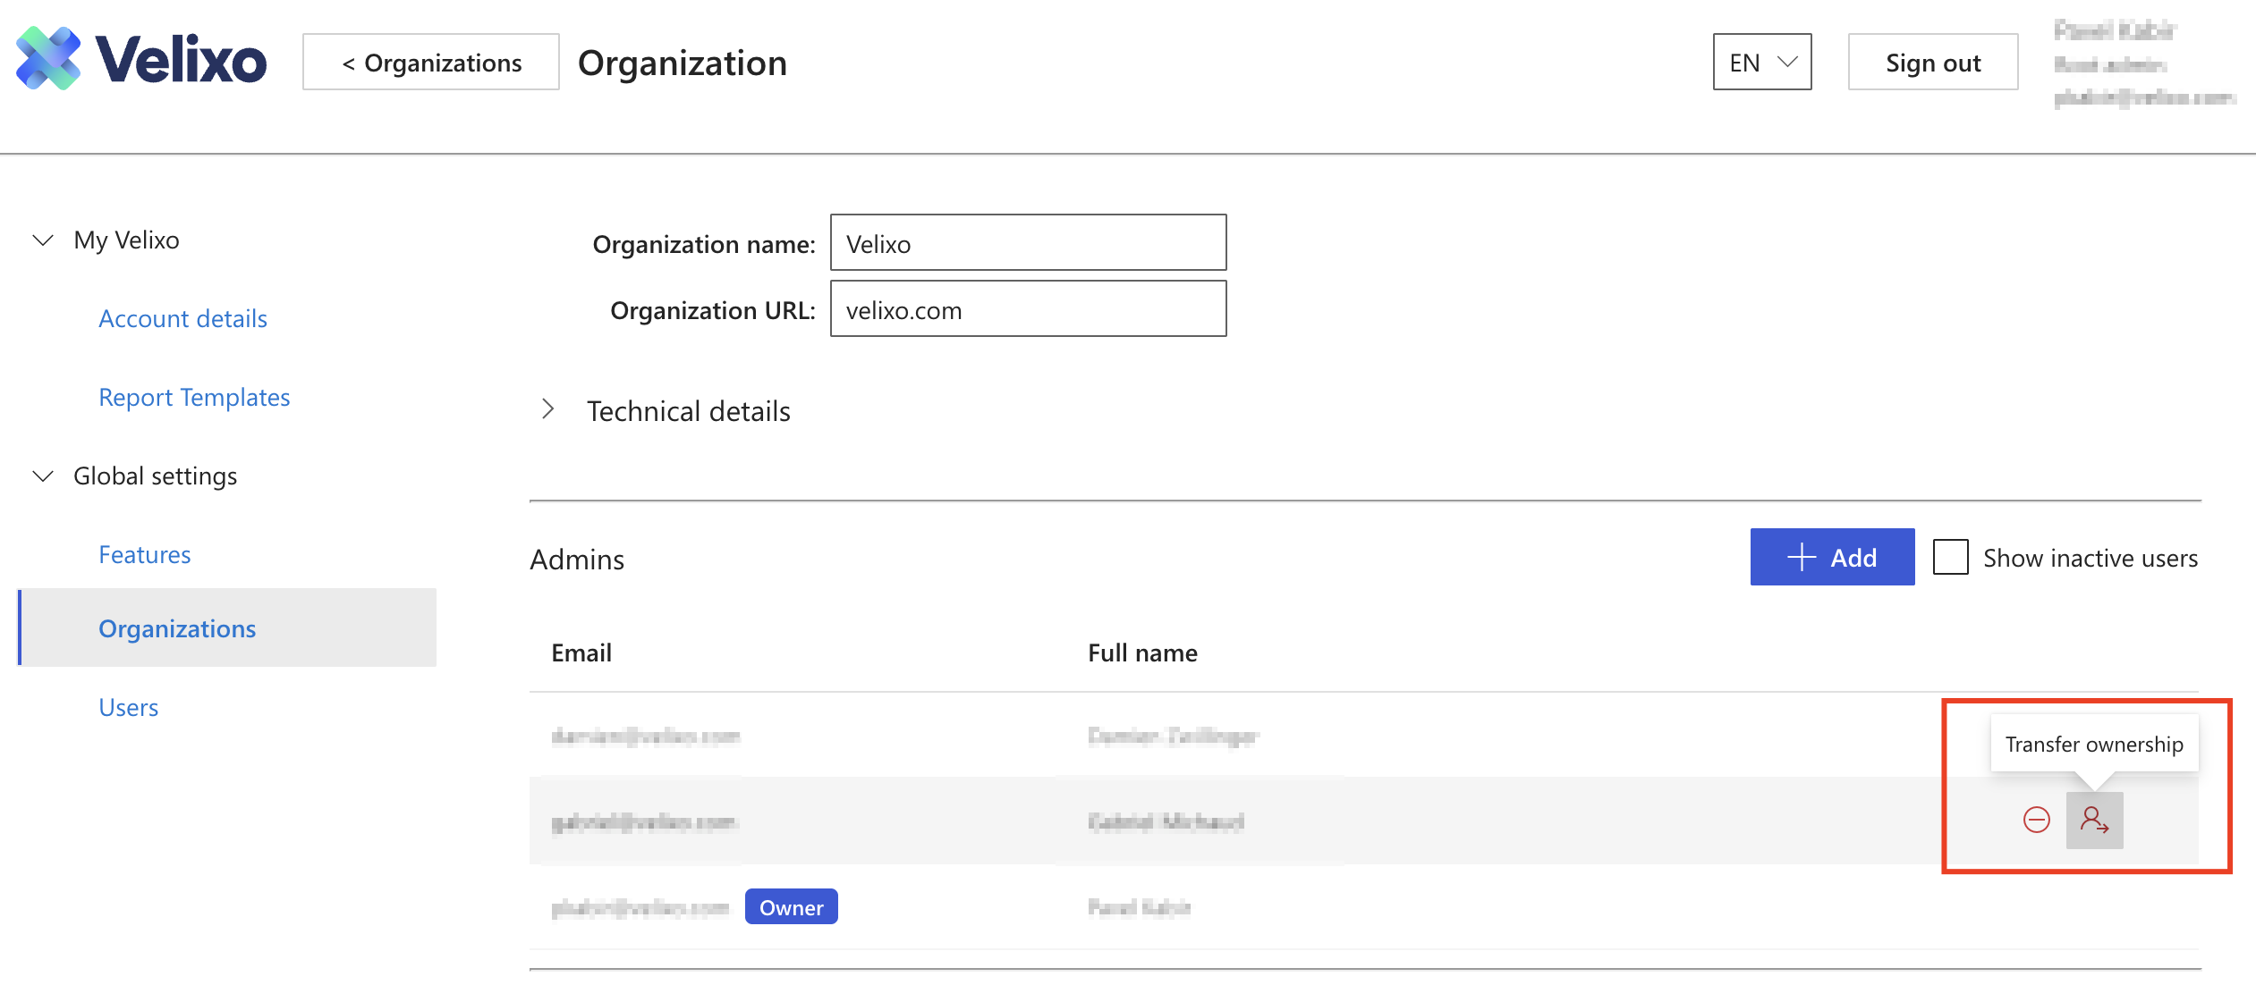This screenshot has width=2256, height=985.
Task: Open Account details page
Action: point(182,318)
